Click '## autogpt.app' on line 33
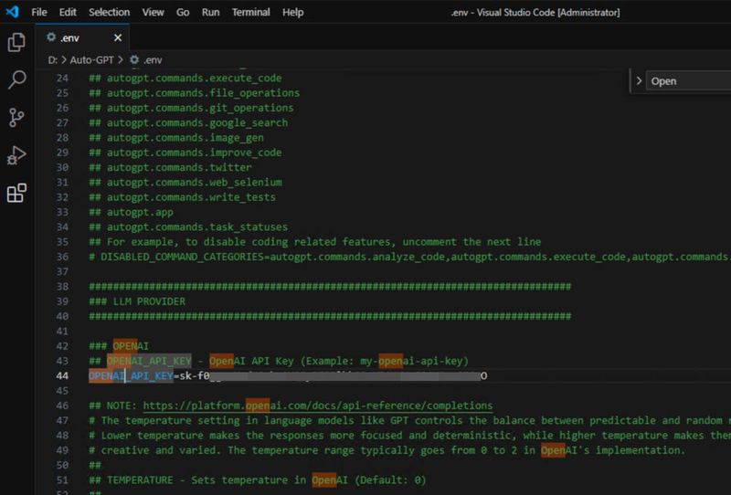 click(131, 212)
